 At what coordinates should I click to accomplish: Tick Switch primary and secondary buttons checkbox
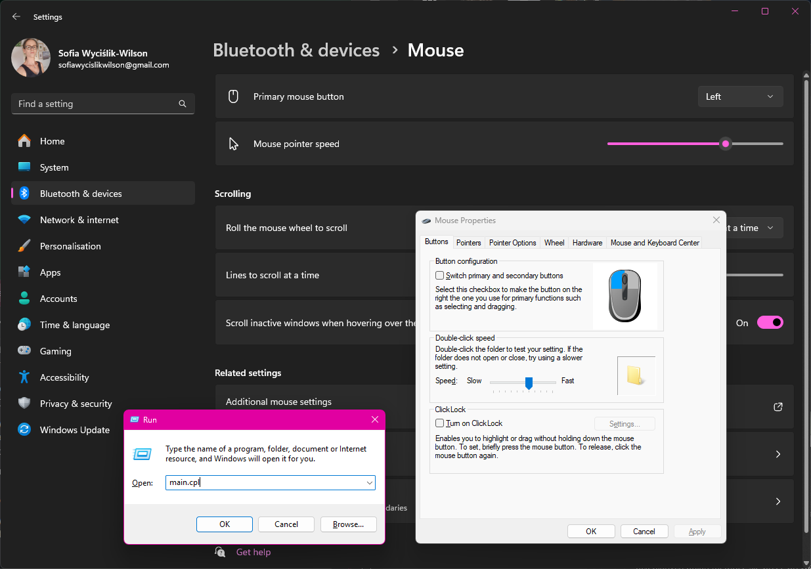tap(440, 276)
